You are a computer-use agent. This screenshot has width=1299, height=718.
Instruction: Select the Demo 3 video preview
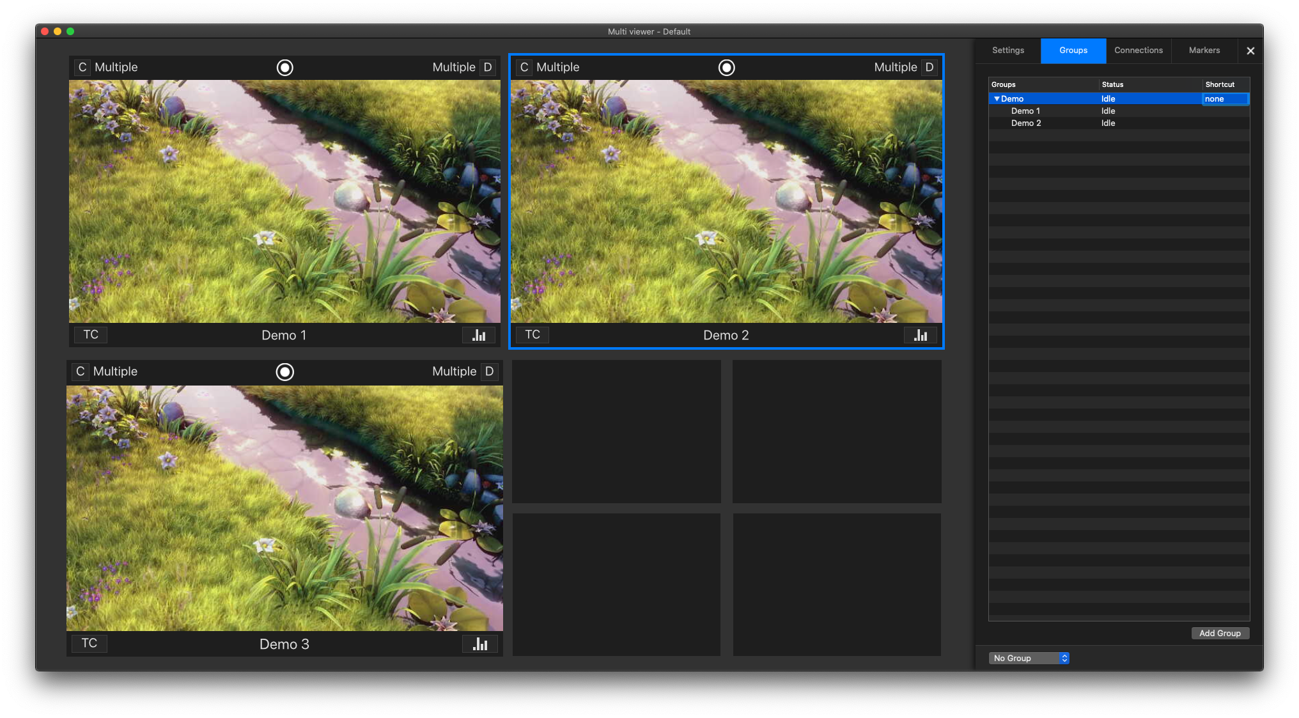[x=284, y=508]
